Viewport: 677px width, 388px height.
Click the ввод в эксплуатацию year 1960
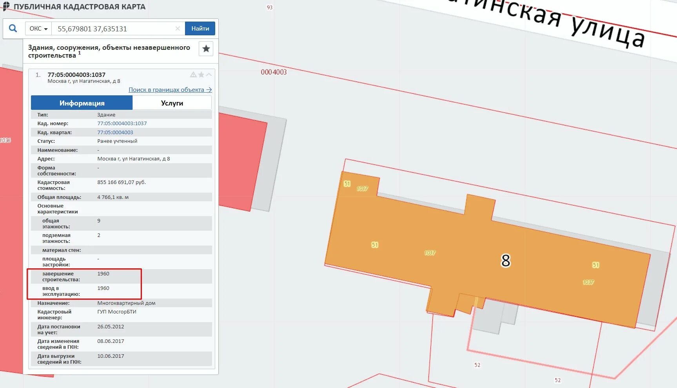(x=103, y=288)
